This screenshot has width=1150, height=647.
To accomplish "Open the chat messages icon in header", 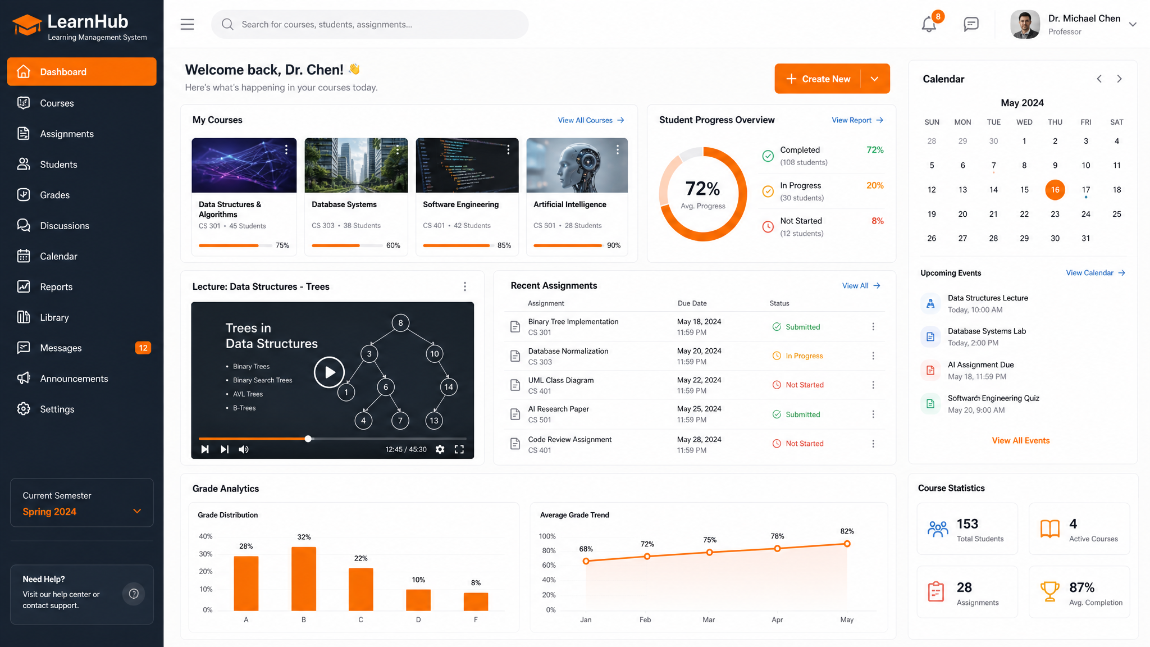I will pos(971,24).
